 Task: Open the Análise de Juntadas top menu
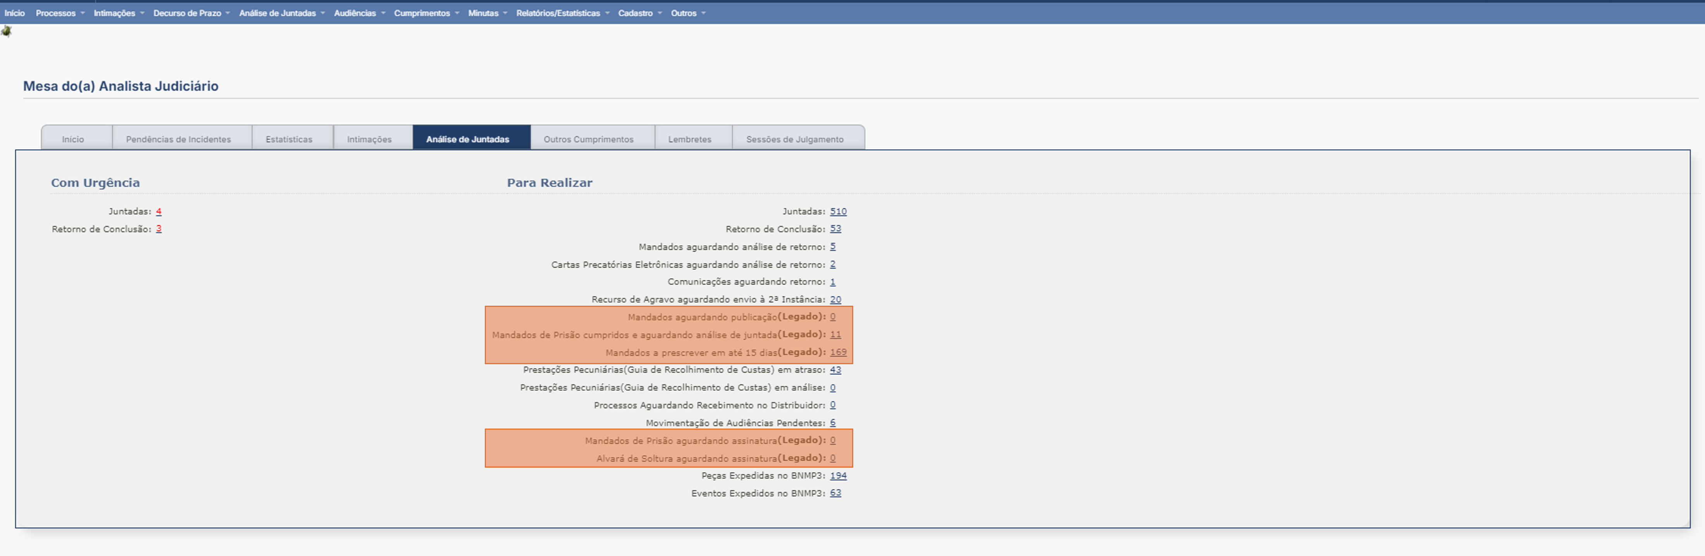pyautogui.click(x=282, y=13)
